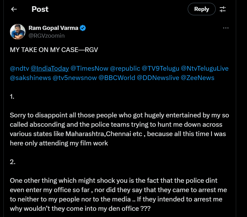The width and height of the screenshot is (247, 217).
Task: Click the @NtvTeluguLive mention
Action: [204, 68]
